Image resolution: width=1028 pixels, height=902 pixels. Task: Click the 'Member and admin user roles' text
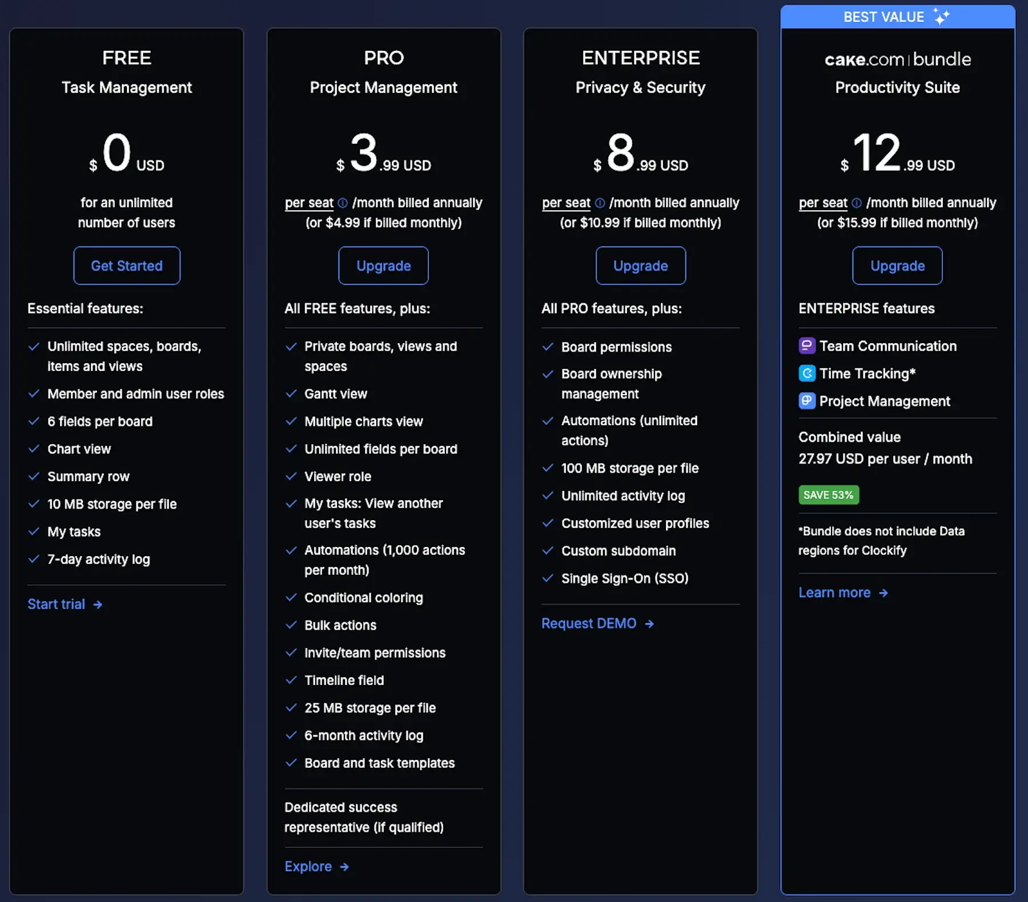coord(135,394)
